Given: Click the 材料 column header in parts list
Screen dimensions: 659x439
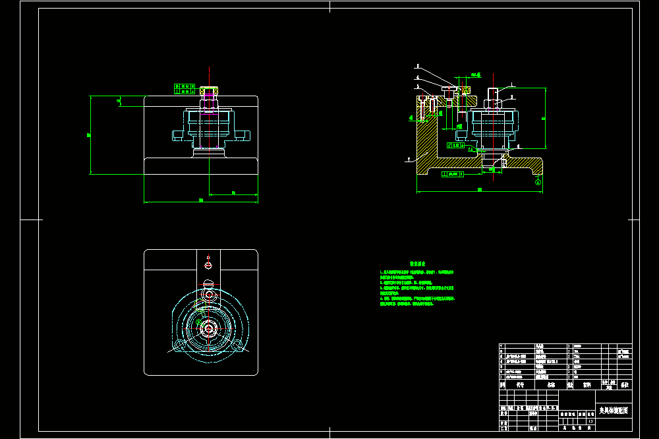Looking at the screenshot, I should click(x=587, y=385).
